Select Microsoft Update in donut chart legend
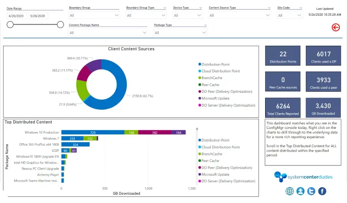 [x=215, y=98]
